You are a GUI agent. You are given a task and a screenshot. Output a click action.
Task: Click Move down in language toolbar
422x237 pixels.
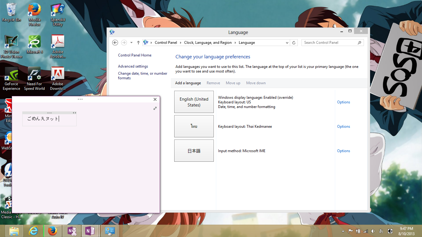pyautogui.click(x=256, y=83)
